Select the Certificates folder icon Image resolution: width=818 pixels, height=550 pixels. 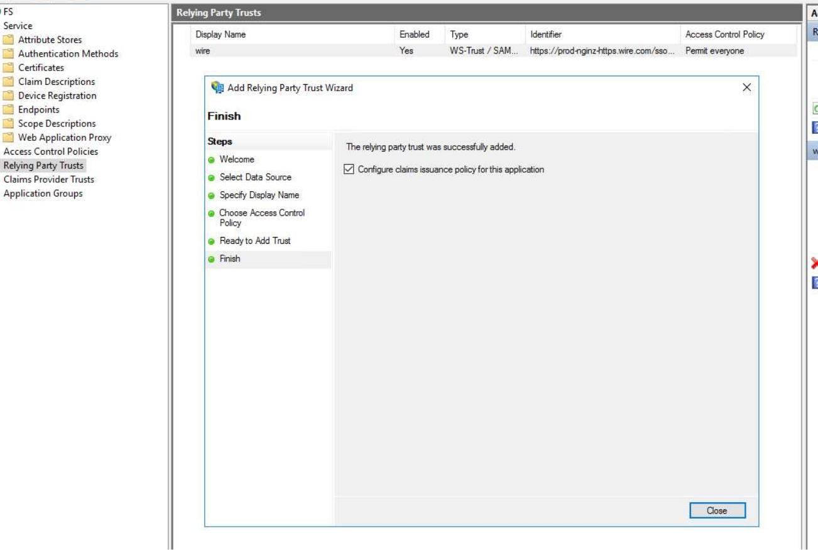click(8, 68)
